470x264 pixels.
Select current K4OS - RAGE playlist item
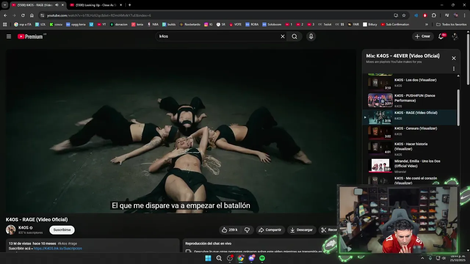(410, 117)
